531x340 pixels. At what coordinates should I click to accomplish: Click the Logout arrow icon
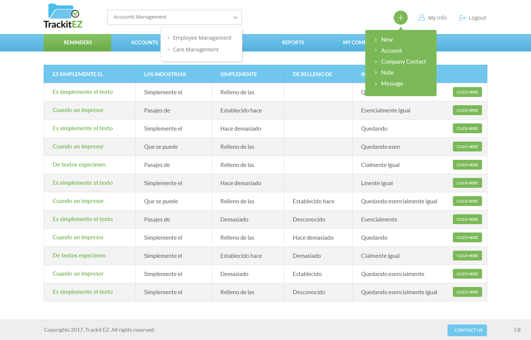tap(462, 18)
